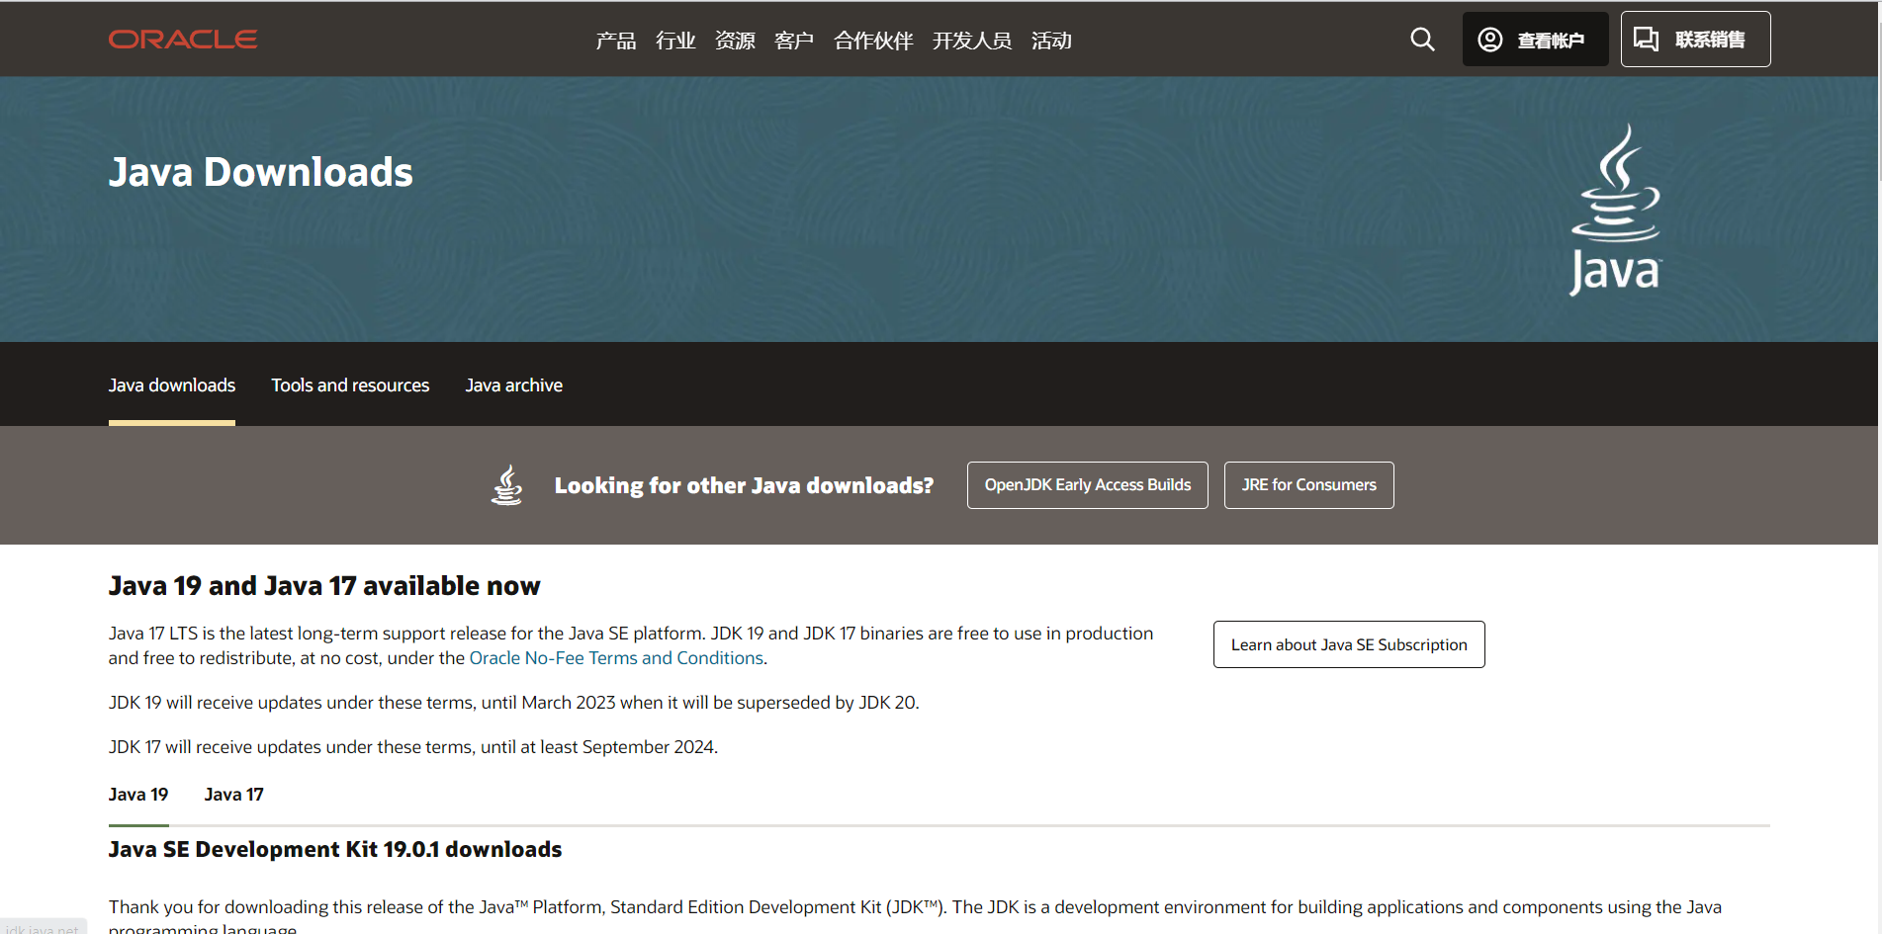Select the Java downloads tab
Image resolution: width=1882 pixels, height=934 pixels.
172,385
